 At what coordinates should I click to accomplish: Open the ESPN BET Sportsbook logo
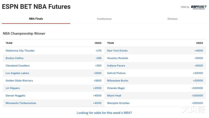point(199,7)
